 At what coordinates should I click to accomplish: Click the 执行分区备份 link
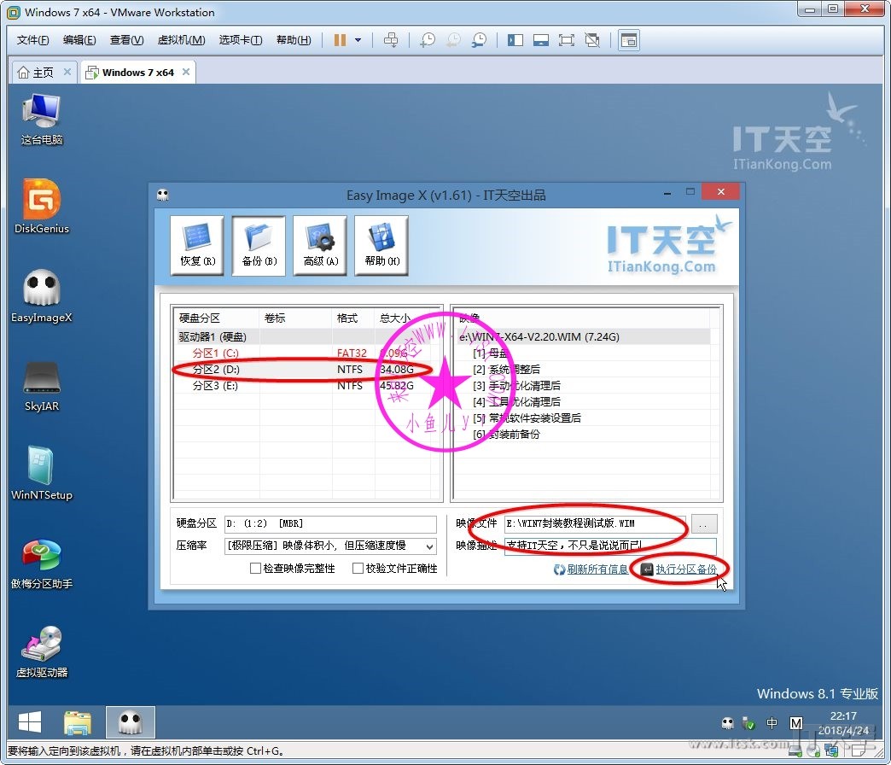tap(685, 569)
